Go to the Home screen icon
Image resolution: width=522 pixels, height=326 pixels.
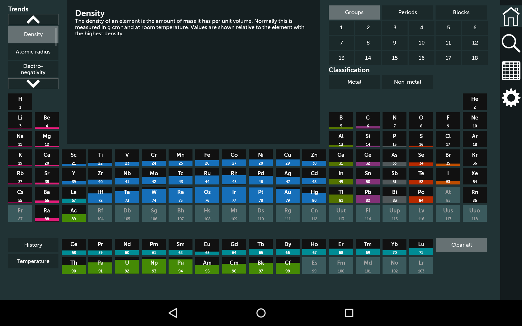[511, 16]
